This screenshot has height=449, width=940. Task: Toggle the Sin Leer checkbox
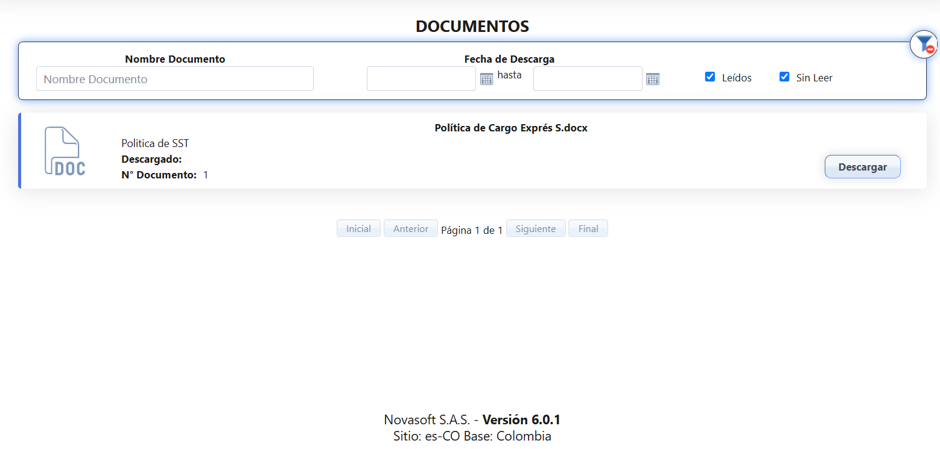coord(784,77)
